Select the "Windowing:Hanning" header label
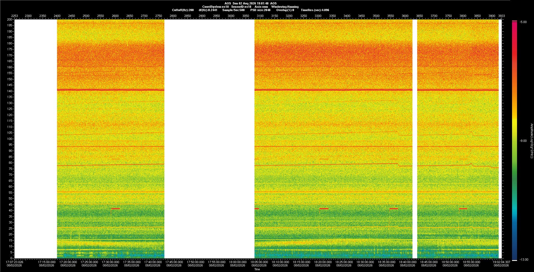This screenshot has height=272, width=534. [285, 7]
